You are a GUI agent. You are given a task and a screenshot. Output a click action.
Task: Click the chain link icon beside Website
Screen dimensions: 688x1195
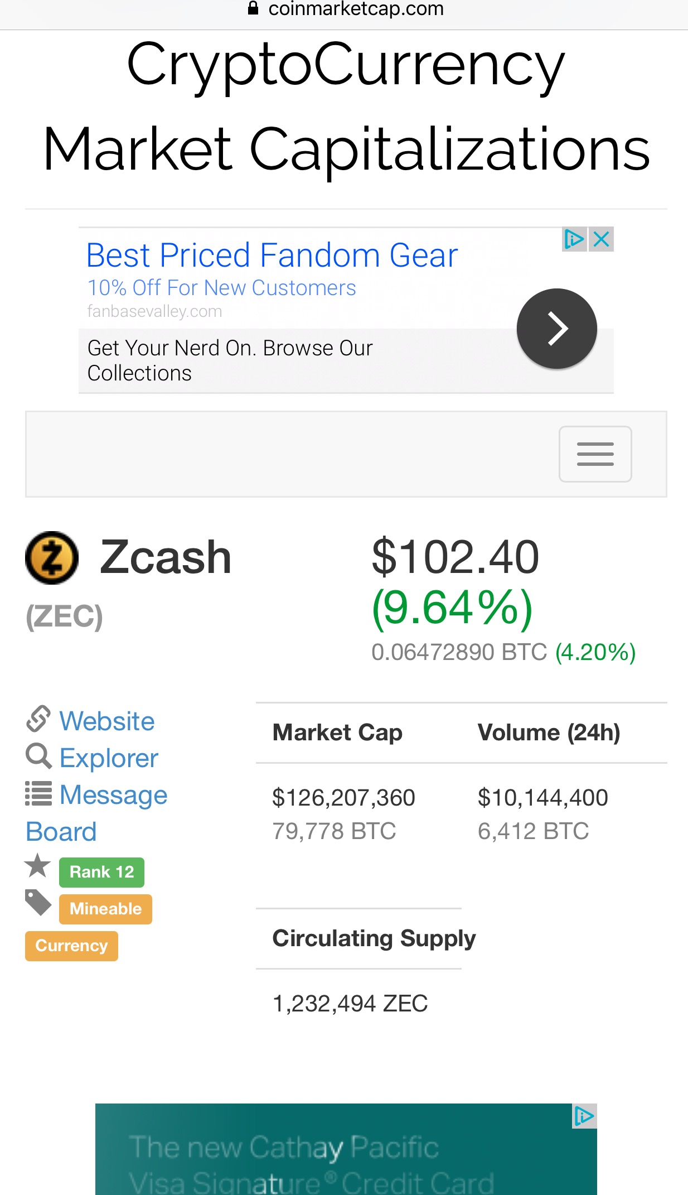[x=38, y=719]
